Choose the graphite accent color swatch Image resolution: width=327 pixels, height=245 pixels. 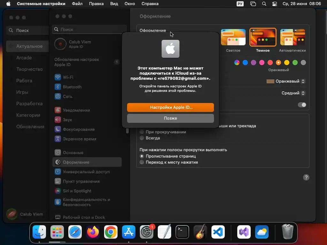[303, 63]
